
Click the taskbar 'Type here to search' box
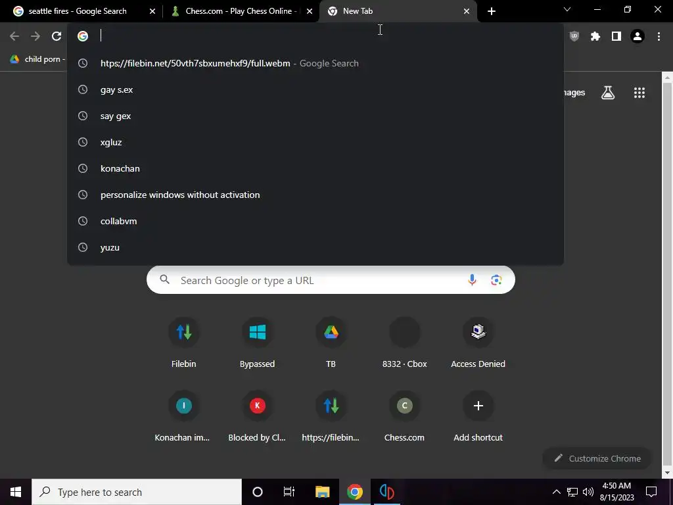point(137,492)
